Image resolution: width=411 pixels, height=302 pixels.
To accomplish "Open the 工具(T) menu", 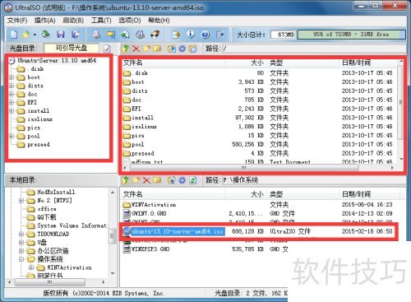I will tap(101, 21).
